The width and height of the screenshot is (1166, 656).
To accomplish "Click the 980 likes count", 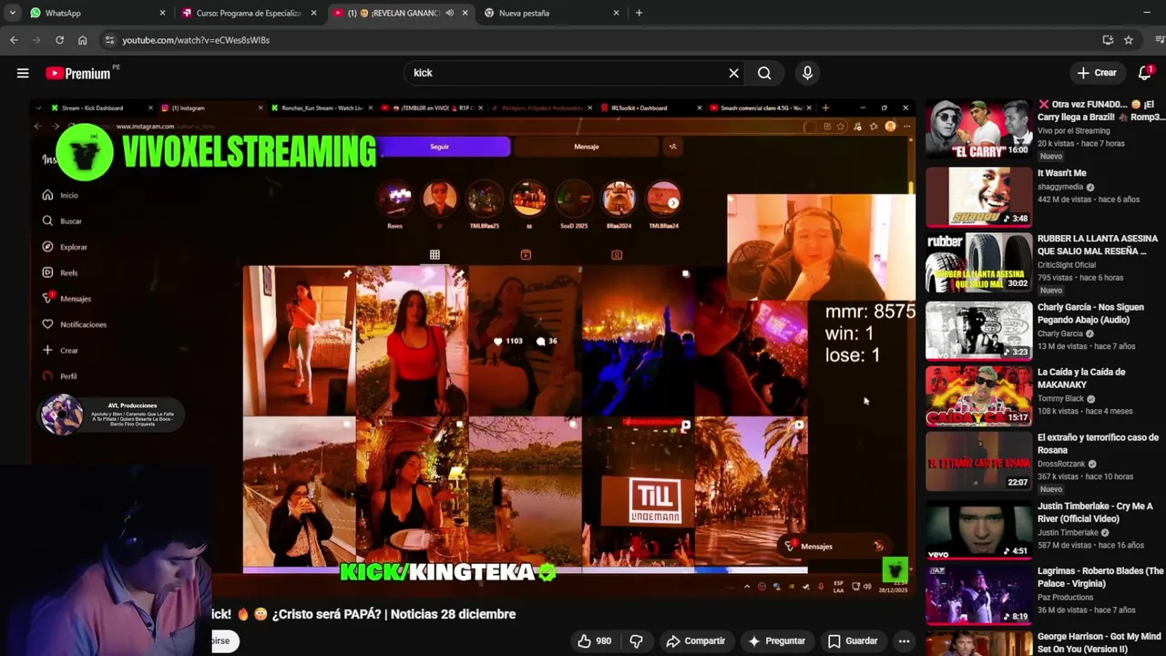I will (603, 641).
